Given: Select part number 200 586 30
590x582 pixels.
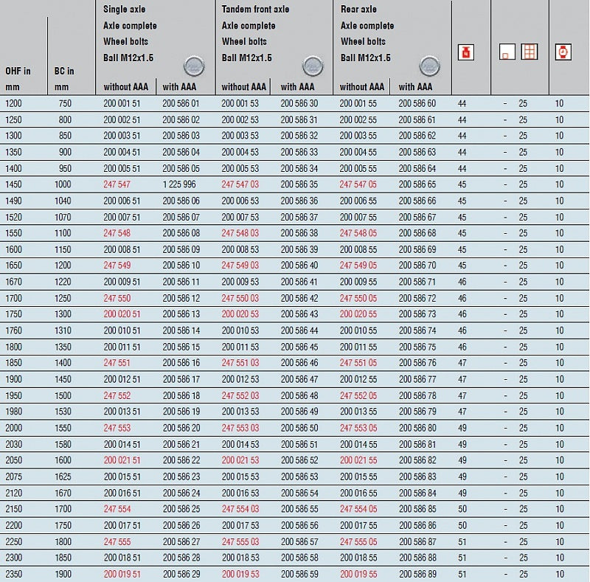Looking at the screenshot, I should pos(299,103).
